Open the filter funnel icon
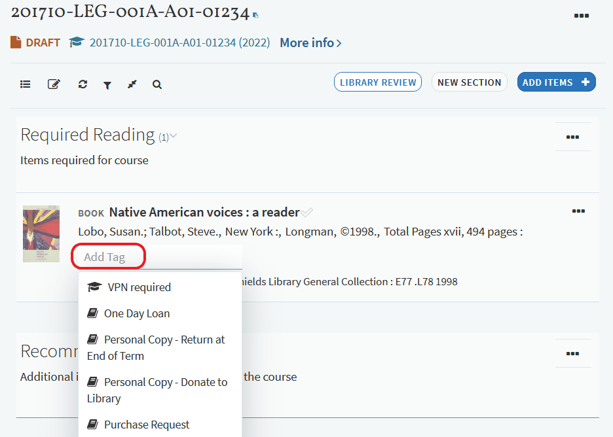 pos(107,85)
